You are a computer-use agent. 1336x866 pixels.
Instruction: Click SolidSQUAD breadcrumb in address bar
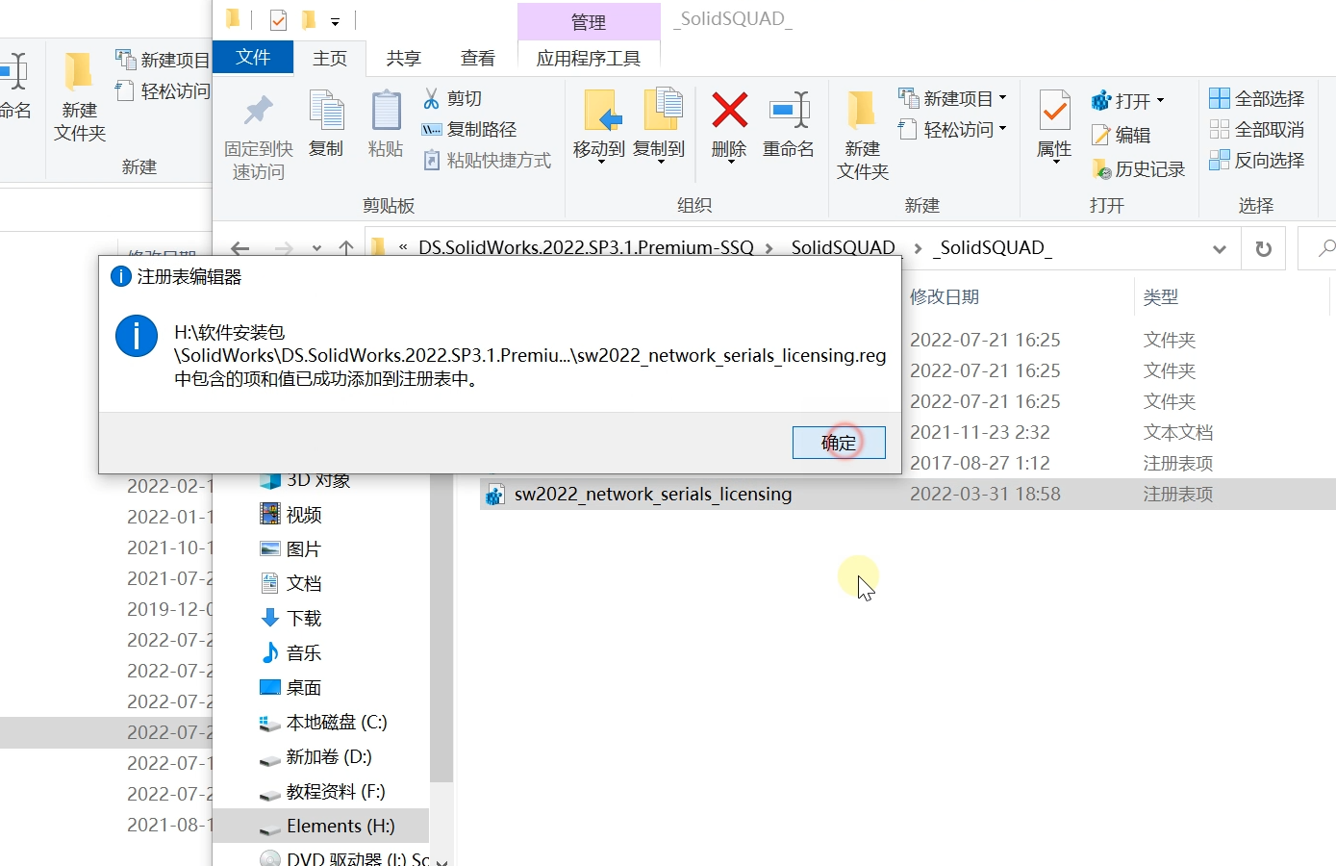pos(844,247)
